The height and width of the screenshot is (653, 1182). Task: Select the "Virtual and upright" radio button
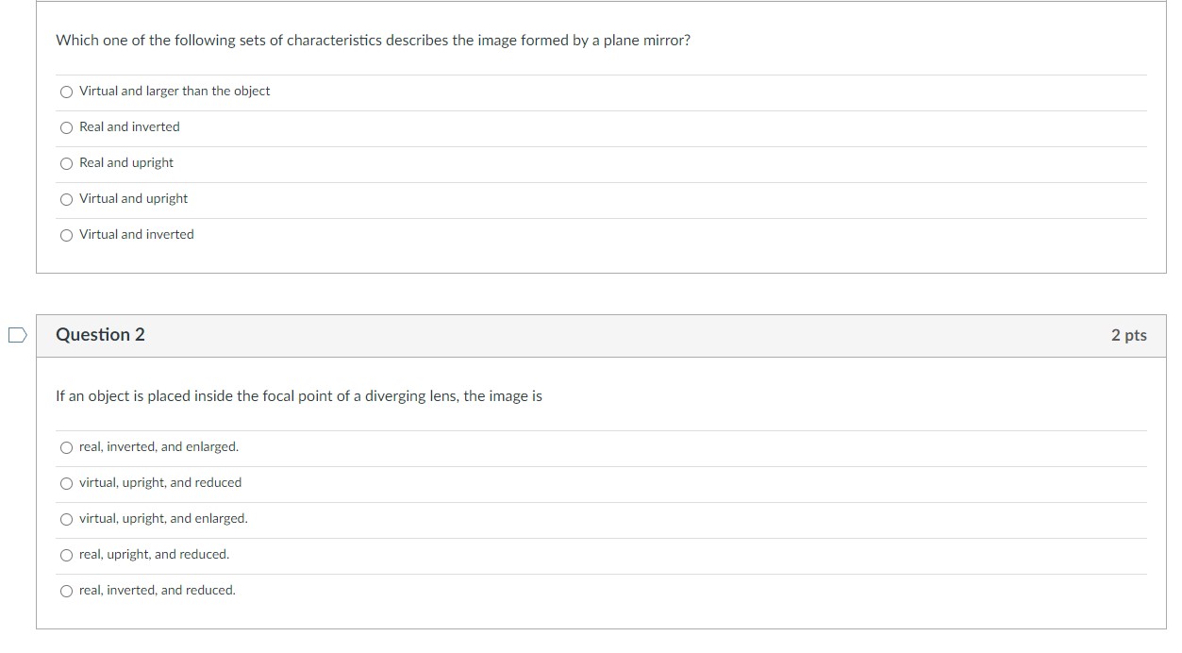pyautogui.click(x=66, y=199)
